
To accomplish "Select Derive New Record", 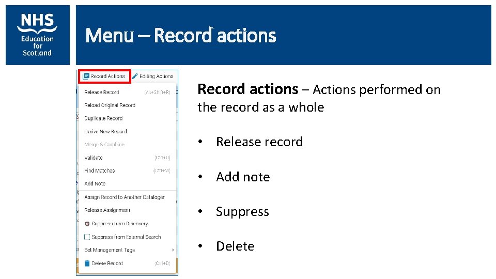I will [105, 132].
